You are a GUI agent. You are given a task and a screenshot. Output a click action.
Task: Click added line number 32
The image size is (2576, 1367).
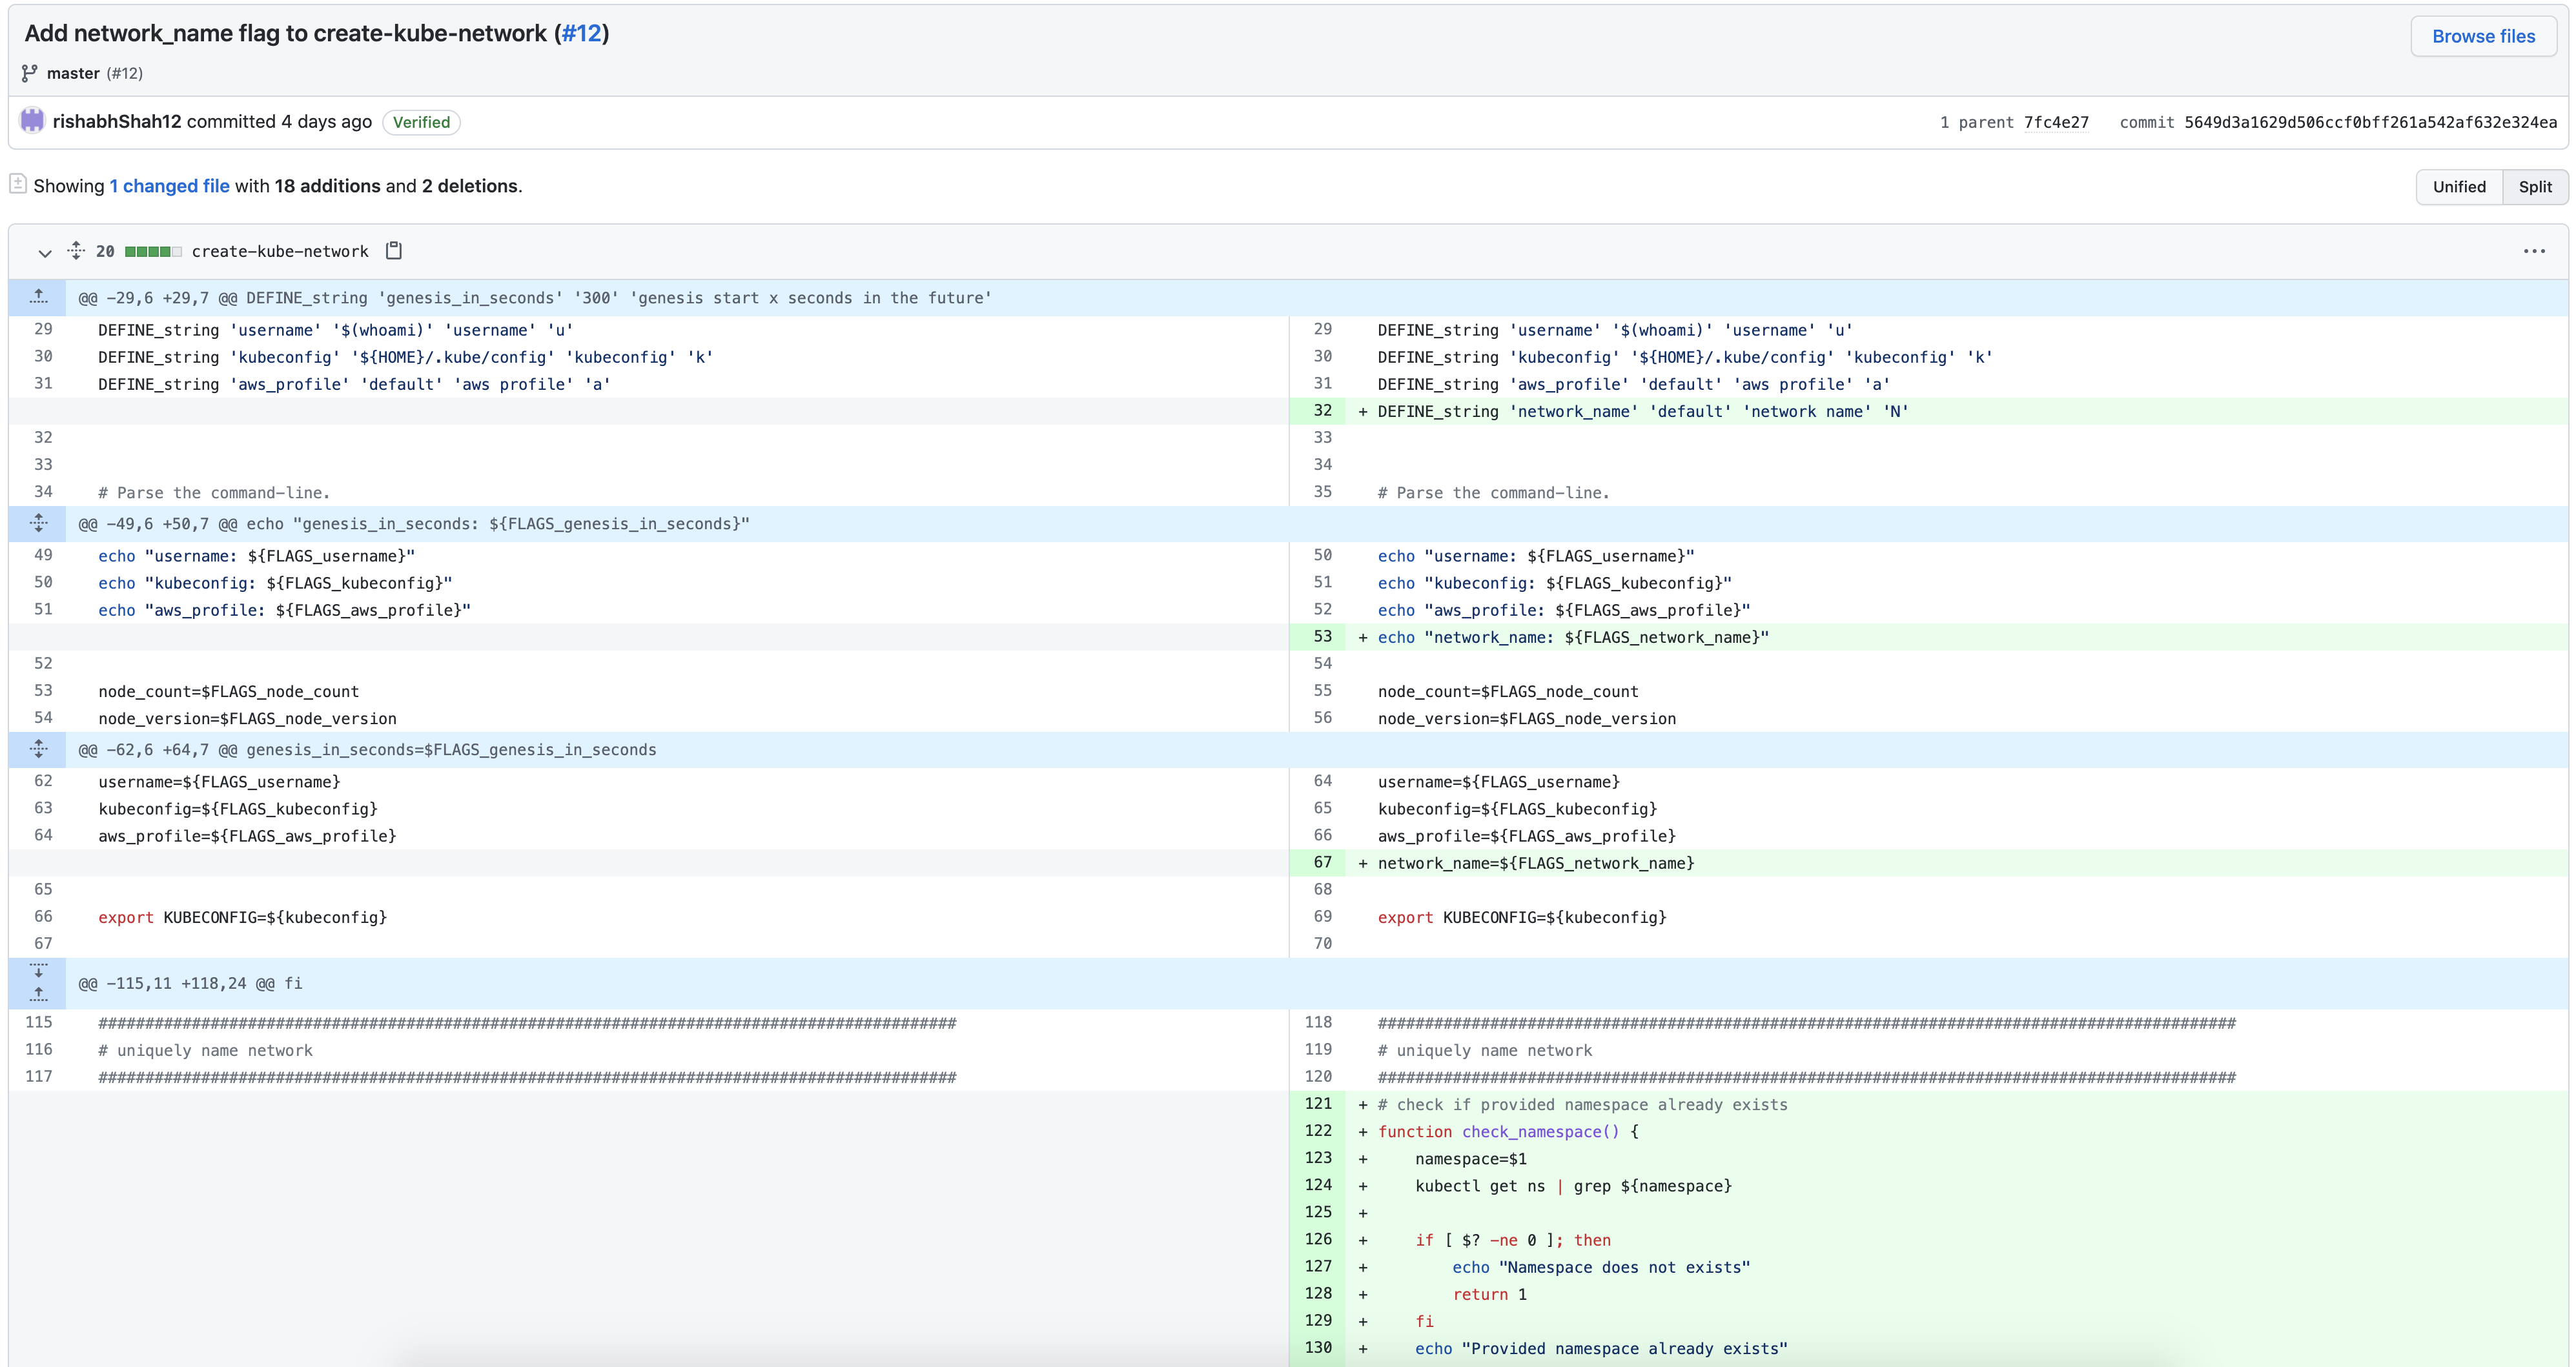point(1322,411)
